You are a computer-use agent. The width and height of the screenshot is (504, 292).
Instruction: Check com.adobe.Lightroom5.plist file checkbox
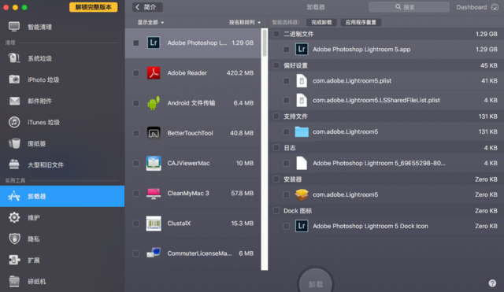pos(287,81)
